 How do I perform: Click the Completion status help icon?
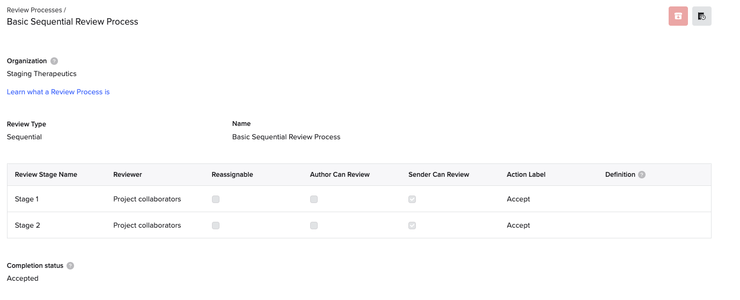[70, 266]
